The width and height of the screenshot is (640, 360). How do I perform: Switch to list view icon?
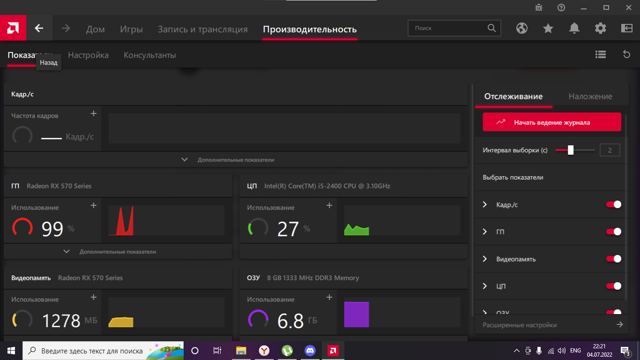pyautogui.click(x=601, y=54)
